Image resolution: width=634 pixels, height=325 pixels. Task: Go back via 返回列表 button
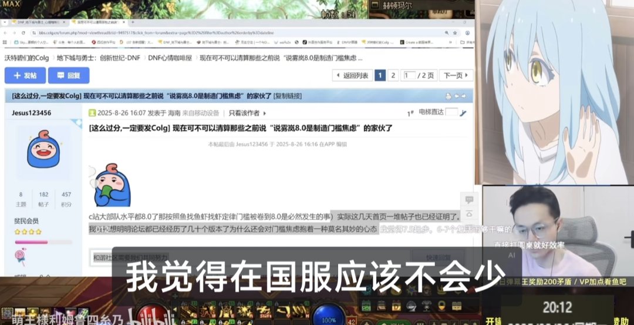point(352,75)
